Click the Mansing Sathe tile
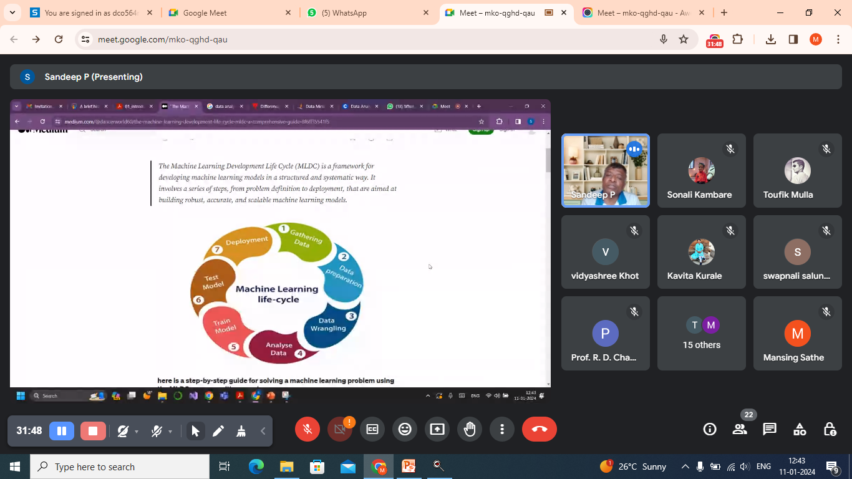The height and width of the screenshot is (479, 852). [798, 333]
